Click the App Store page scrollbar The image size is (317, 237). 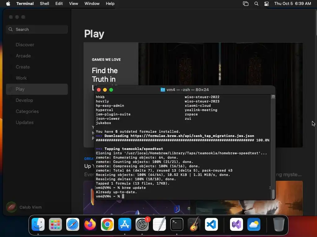(316, 23)
